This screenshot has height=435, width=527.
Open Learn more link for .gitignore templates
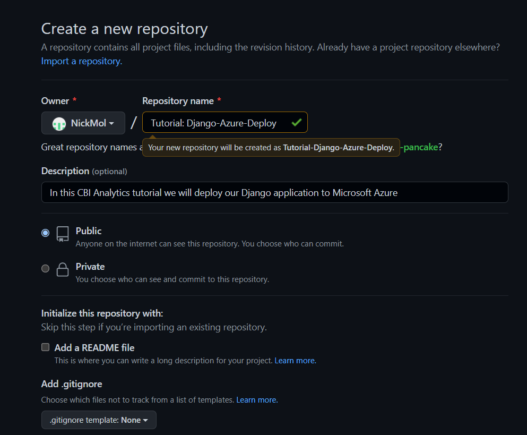(257, 400)
